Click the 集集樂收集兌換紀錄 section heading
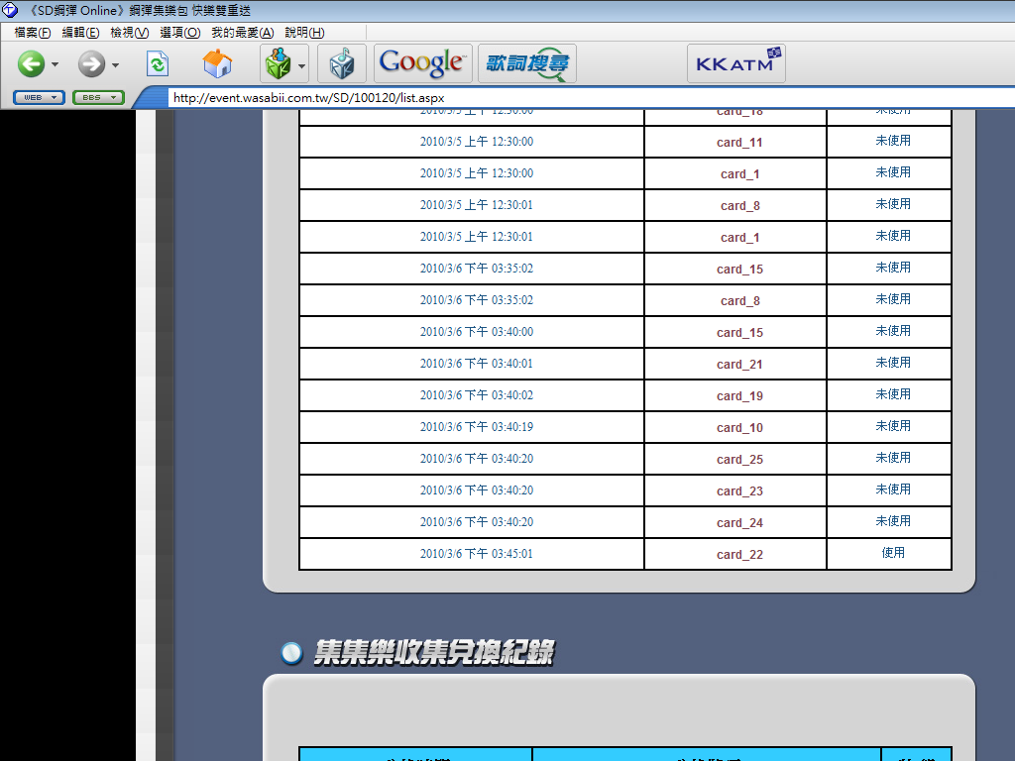 pyautogui.click(x=434, y=652)
